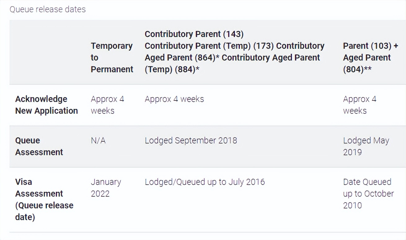The height and width of the screenshot is (240, 406).
Task: Click the "Queue release dates" heading
Action: point(47,9)
